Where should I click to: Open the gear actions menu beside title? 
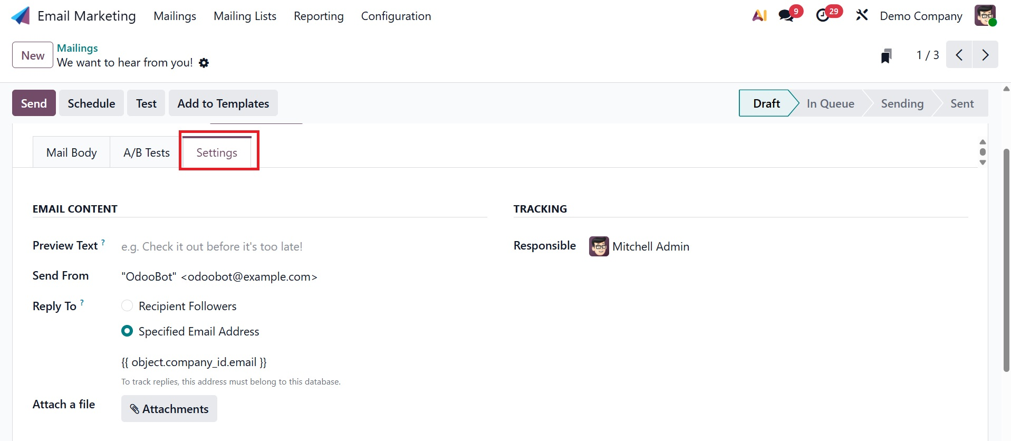(204, 63)
